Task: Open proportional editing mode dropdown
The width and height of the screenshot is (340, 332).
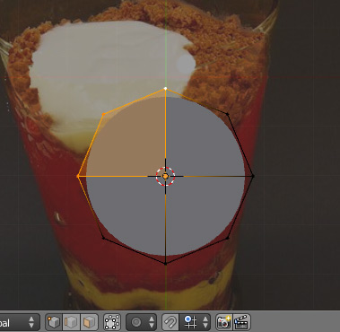Action: pyautogui.click(x=142, y=322)
